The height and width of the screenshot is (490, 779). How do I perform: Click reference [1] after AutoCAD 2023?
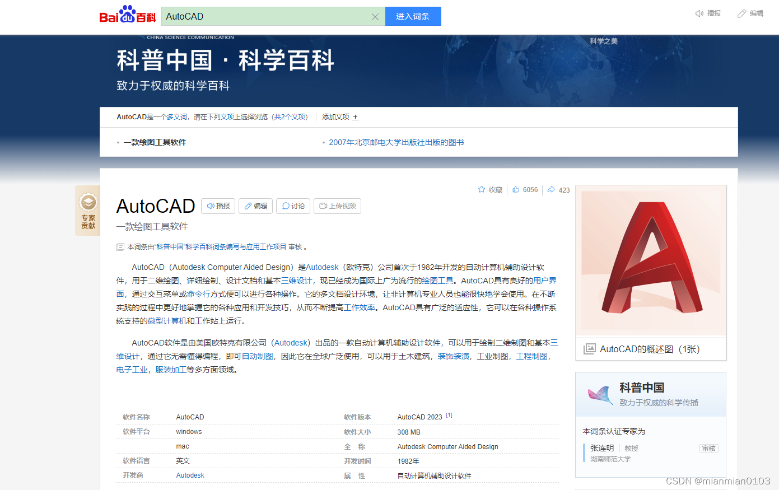[449, 416]
